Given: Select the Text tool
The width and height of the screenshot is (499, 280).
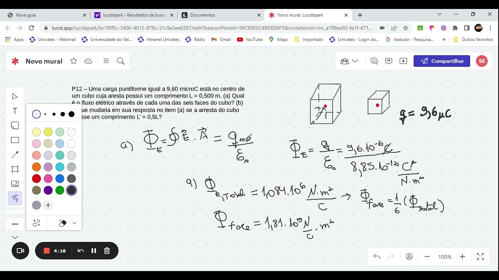Looking at the screenshot, I should [x=15, y=111].
